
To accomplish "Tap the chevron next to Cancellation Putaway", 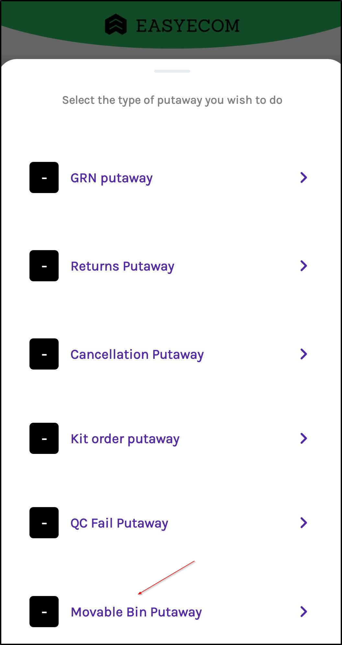I will 303,354.
